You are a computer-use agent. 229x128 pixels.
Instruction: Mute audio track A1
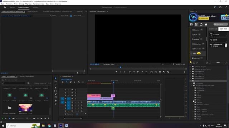[75, 102]
